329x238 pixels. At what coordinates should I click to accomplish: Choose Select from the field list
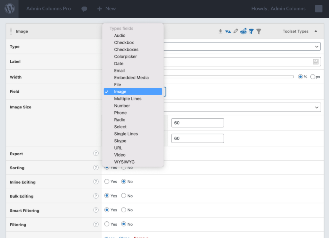point(133,127)
